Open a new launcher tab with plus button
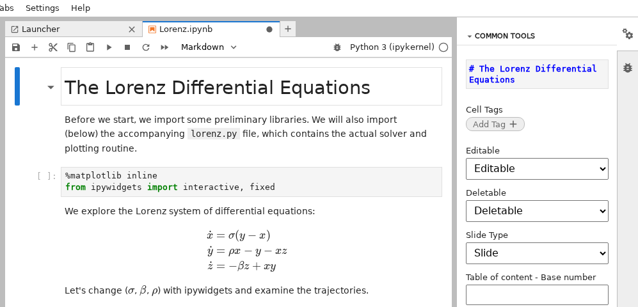This screenshot has height=307, width=638. [288, 29]
